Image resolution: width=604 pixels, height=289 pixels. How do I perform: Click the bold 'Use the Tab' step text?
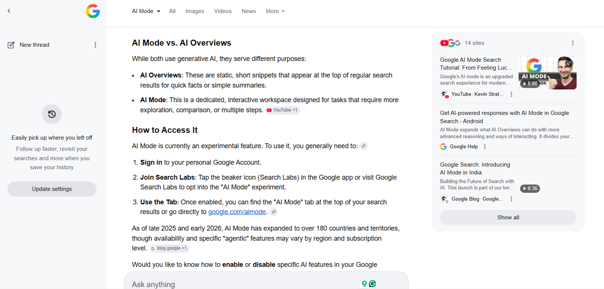[x=159, y=202]
